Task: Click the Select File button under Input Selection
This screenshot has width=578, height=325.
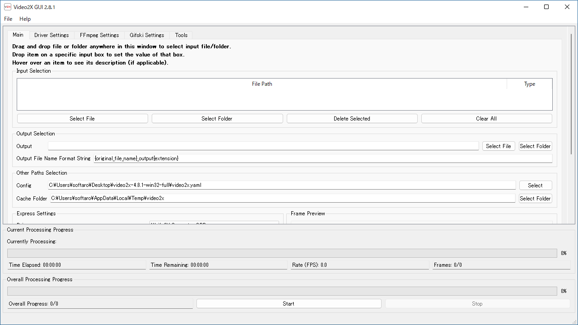Action: coord(82,119)
